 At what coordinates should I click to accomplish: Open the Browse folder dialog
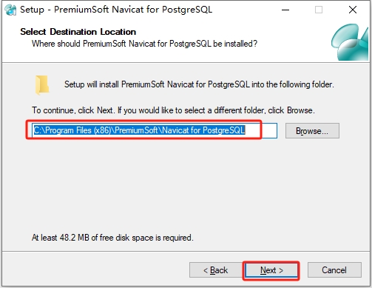[x=312, y=131]
